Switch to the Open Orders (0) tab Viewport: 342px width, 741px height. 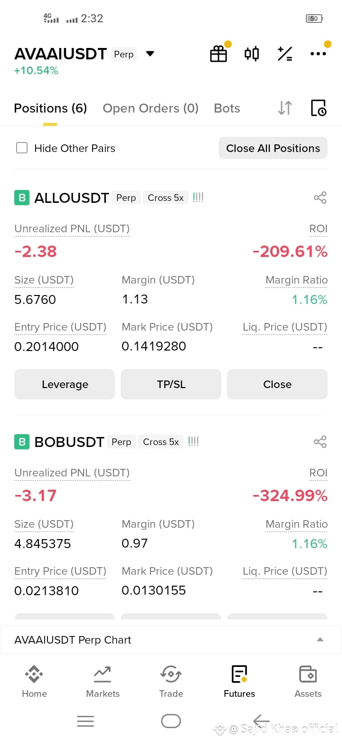click(x=151, y=108)
